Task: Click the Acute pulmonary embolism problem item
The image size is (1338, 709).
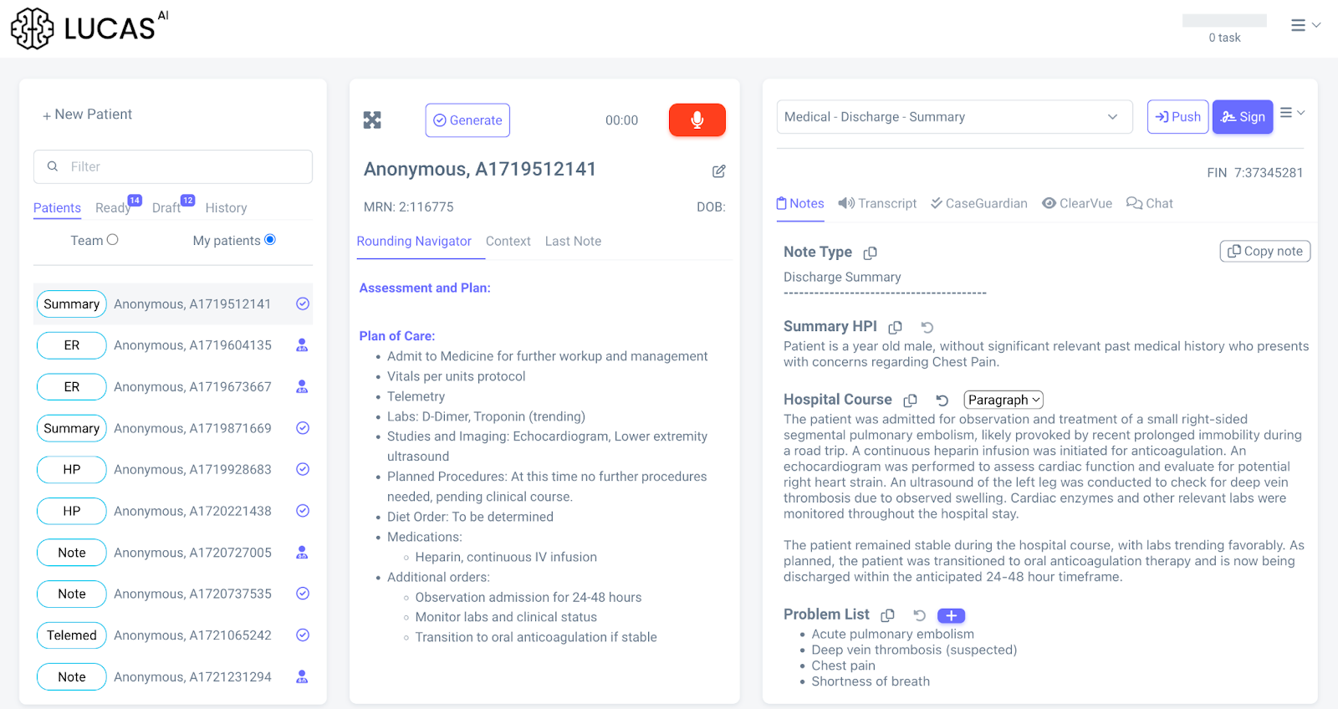Action: pos(892,635)
